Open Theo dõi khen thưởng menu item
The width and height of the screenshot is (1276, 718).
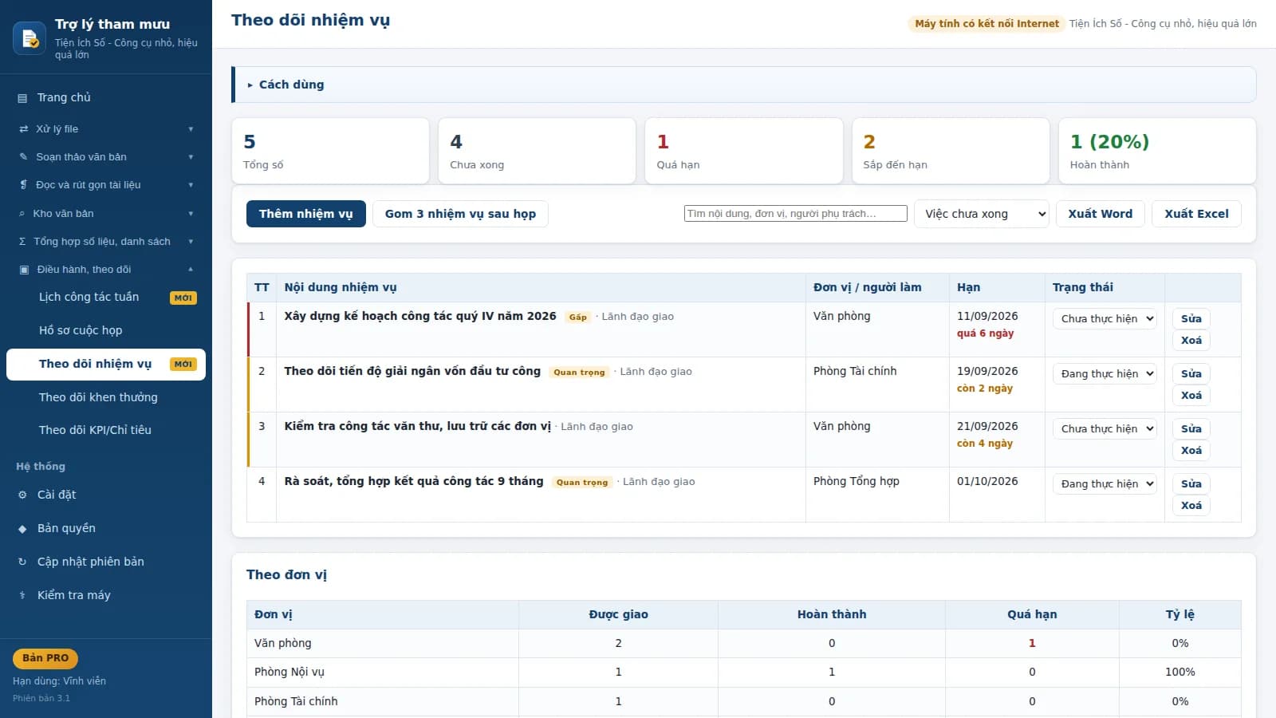(x=106, y=397)
